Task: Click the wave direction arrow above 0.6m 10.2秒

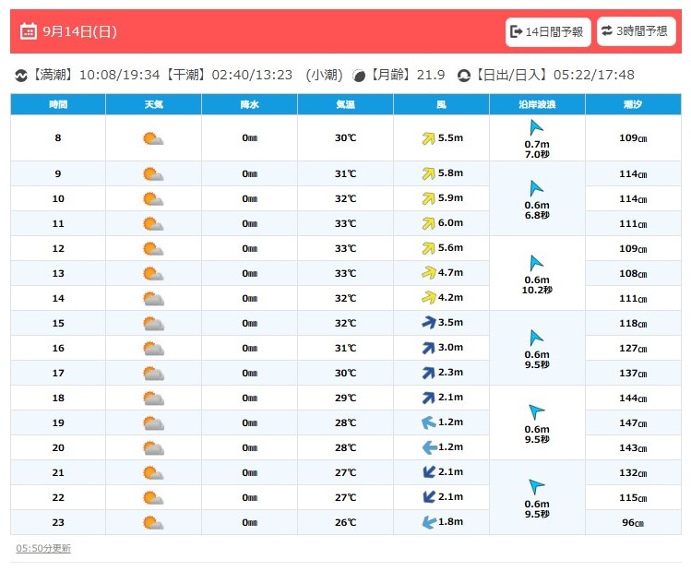Action: click(x=536, y=263)
